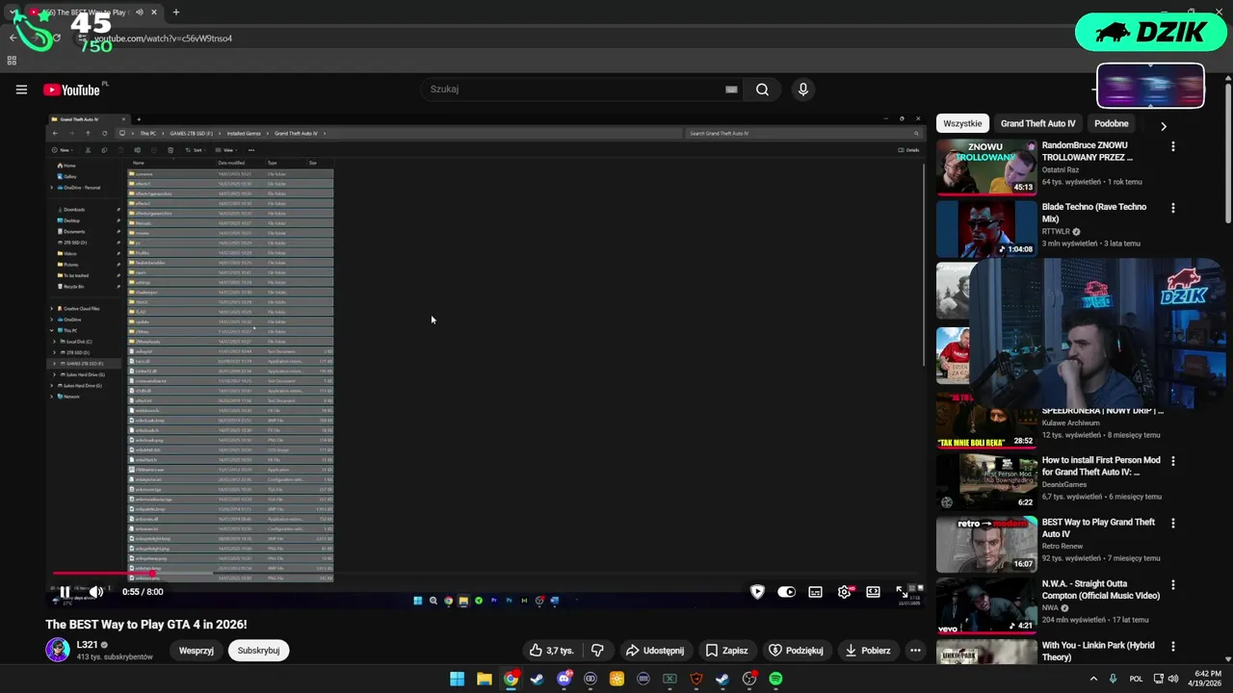The height and width of the screenshot is (693, 1233).
Task: Open the on-screen keyboard in search box
Action: tap(731, 90)
